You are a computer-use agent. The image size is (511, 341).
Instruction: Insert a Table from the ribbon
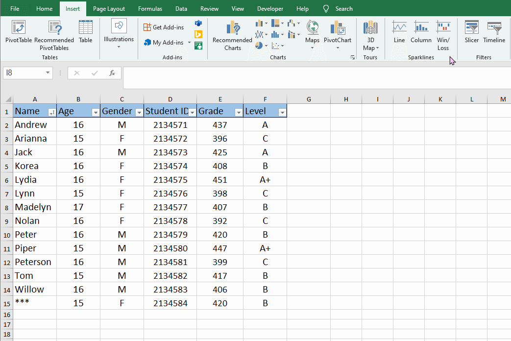(x=85, y=32)
